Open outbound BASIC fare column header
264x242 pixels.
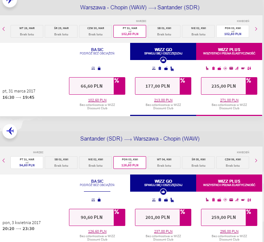[97, 51]
